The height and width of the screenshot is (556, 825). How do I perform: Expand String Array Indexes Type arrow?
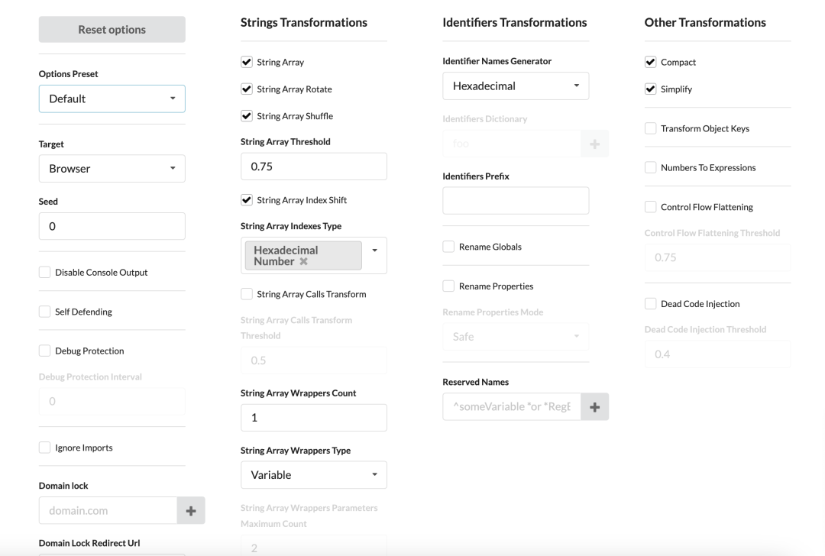point(374,251)
